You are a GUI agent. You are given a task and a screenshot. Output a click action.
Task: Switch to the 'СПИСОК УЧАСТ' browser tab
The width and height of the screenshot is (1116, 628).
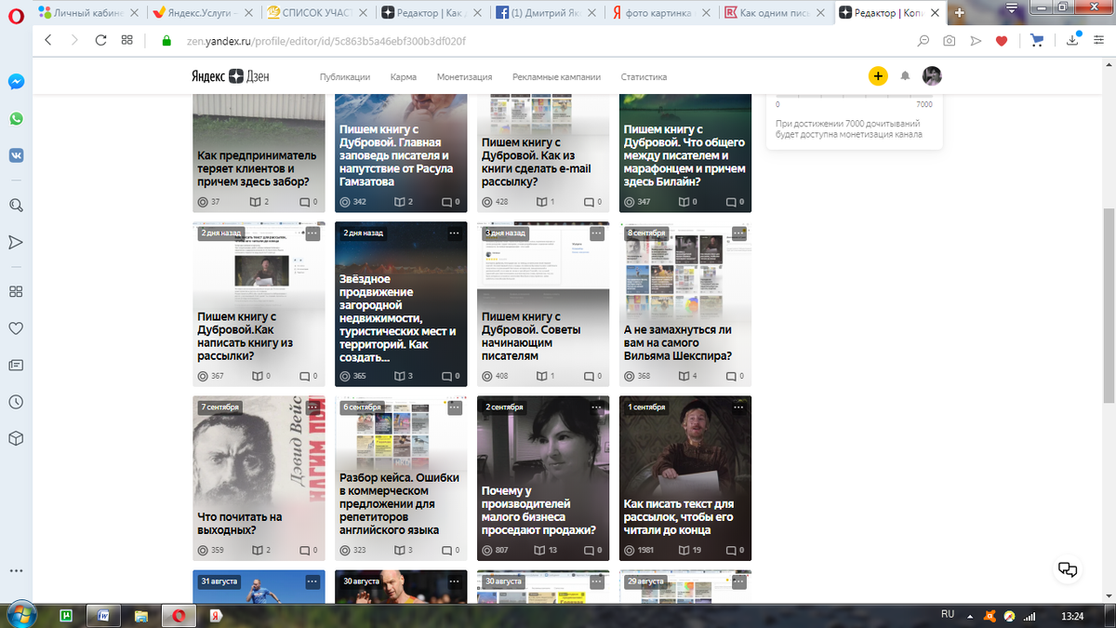[317, 13]
